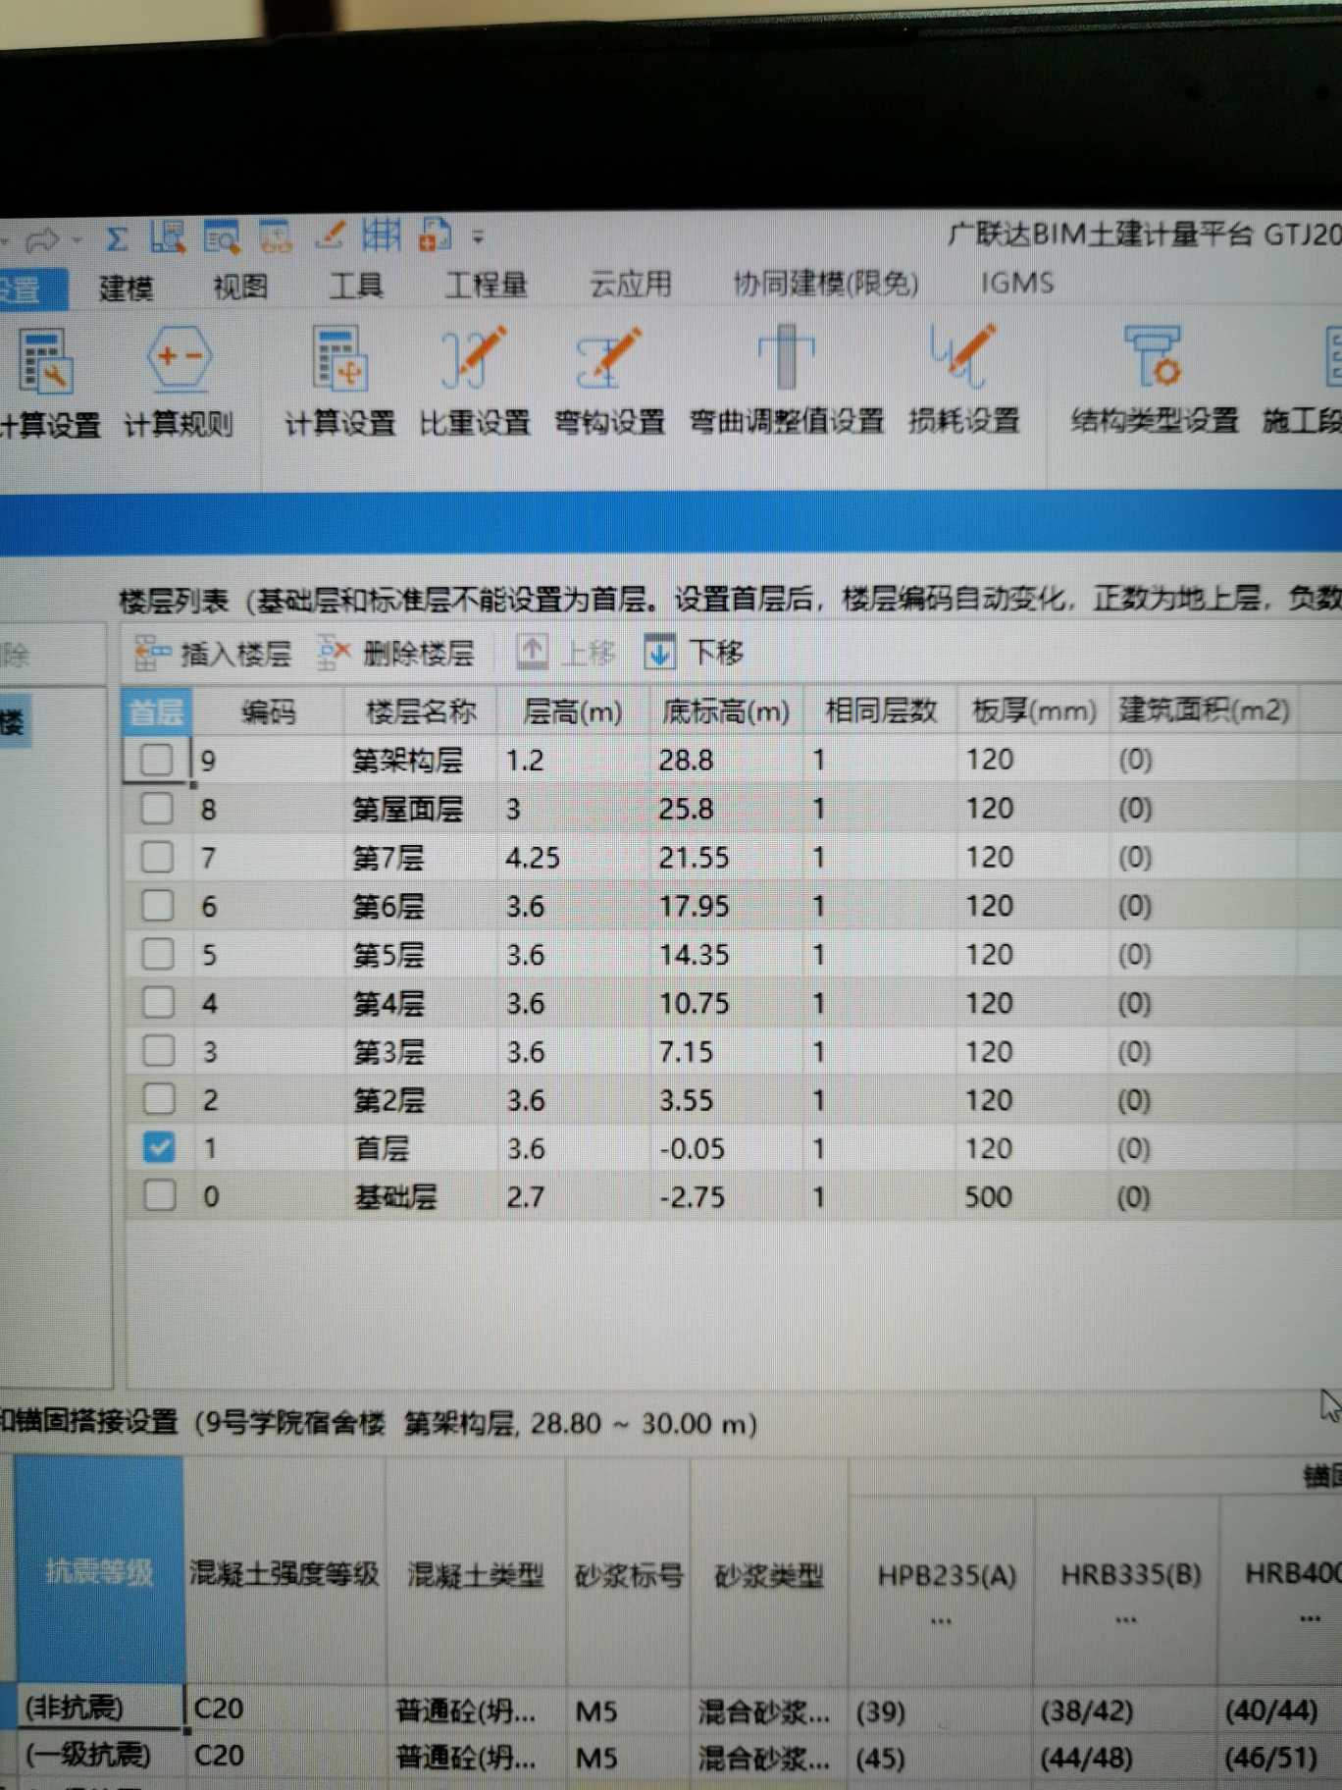This screenshot has height=1790, width=1342.
Task: Click the 下移 move-down button
Action: pos(694,651)
